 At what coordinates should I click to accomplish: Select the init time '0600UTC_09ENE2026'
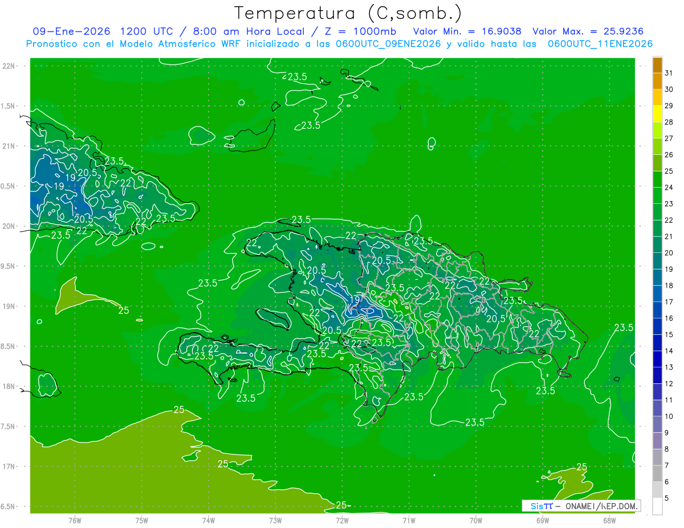(388, 44)
